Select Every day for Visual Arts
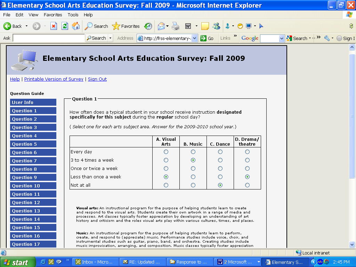The image size is (356, 267). coord(166,152)
